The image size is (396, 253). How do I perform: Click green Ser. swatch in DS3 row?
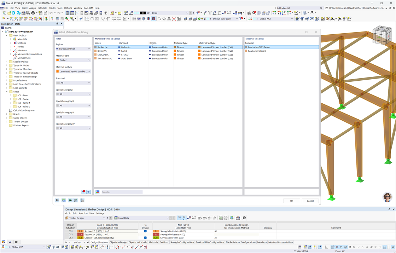pos(156,237)
